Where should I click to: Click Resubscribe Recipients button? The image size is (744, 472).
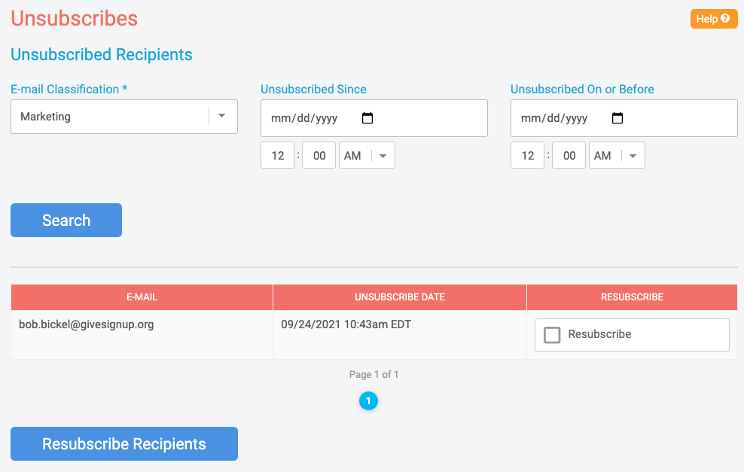tap(124, 443)
